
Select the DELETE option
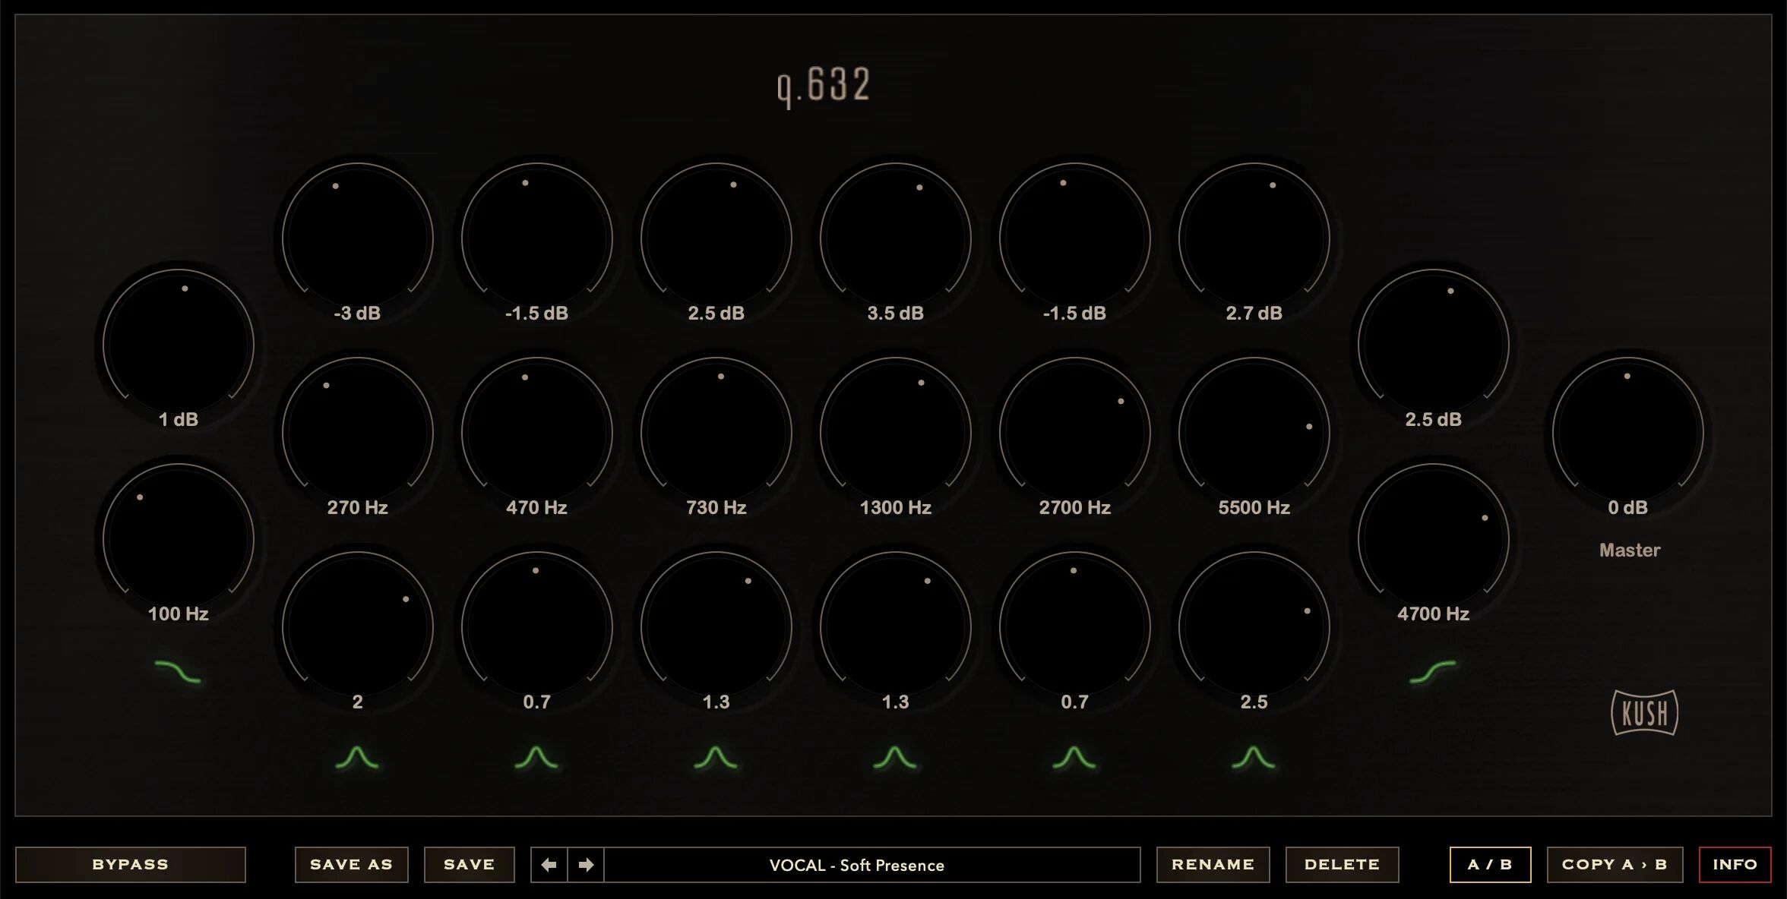[1342, 864]
